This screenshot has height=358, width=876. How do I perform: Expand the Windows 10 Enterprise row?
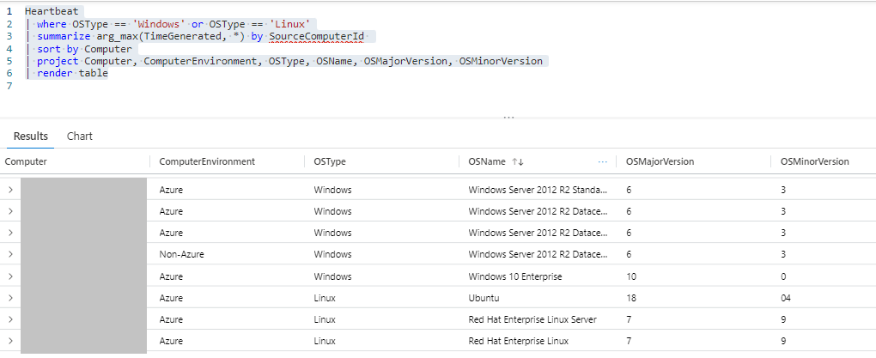point(10,276)
